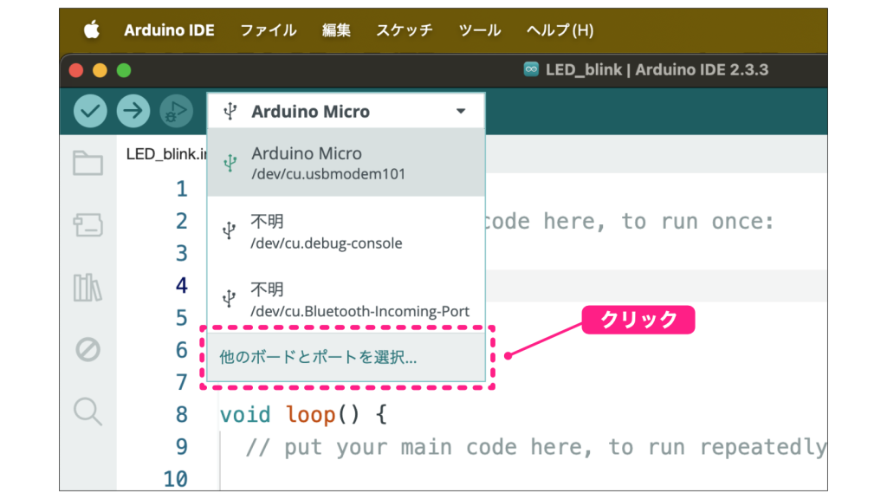Open the Apple menu
Screen dimensions: 887x499
(x=92, y=29)
